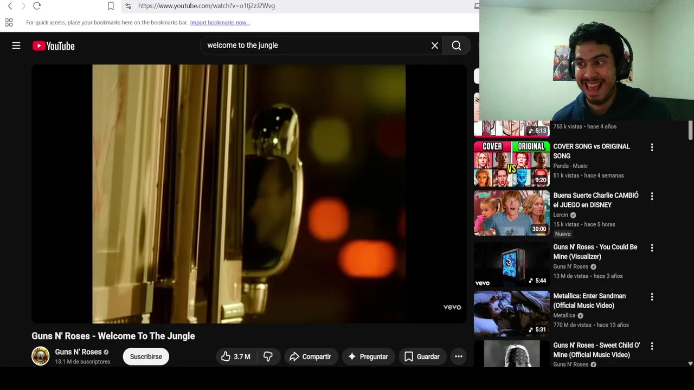Image resolution: width=694 pixels, height=390 pixels.
Task: Click the Suscribirse button
Action: click(146, 356)
